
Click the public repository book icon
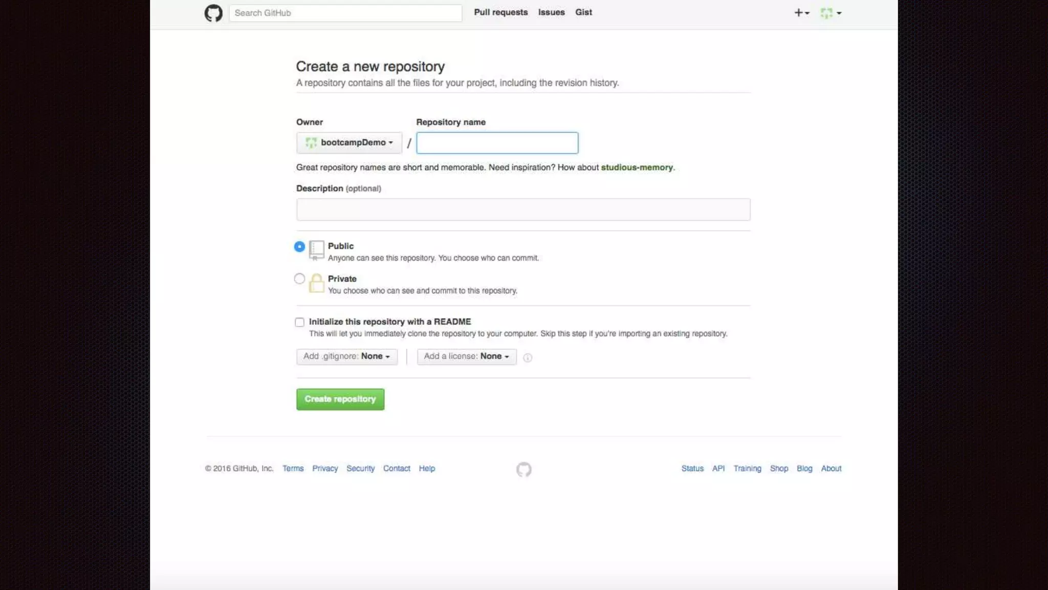click(316, 250)
